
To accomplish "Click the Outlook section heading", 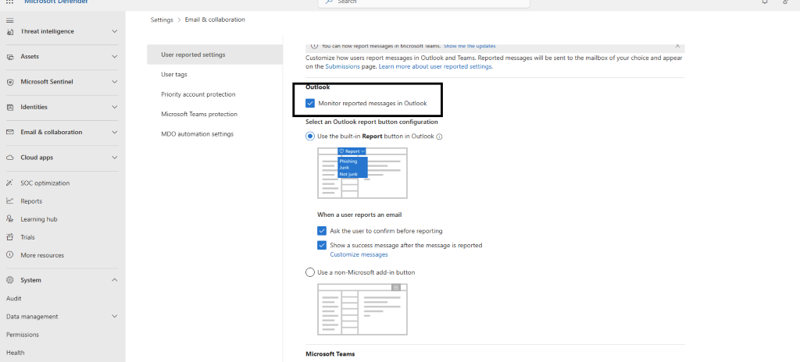I will point(318,87).
